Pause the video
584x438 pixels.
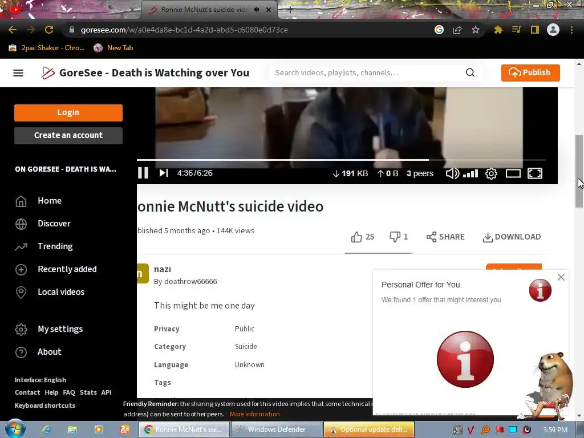pyautogui.click(x=143, y=173)
